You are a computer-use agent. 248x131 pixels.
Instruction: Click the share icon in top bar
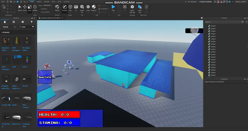tap(233, 2)
